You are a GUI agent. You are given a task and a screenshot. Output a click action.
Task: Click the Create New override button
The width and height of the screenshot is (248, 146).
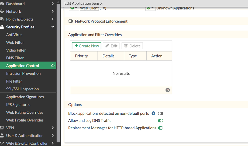click(87, 46)
